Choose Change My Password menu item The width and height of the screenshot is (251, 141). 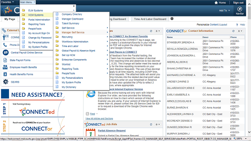click(x=40, y=38)
